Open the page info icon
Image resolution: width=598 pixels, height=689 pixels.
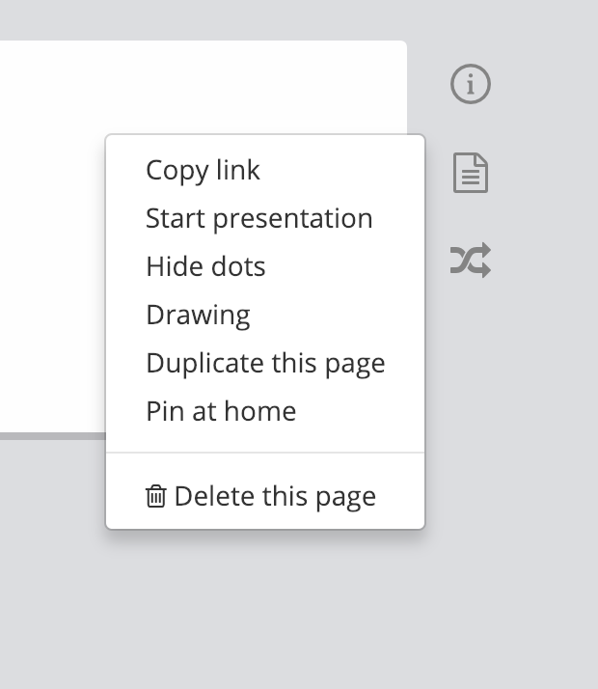tap(471, 85)
